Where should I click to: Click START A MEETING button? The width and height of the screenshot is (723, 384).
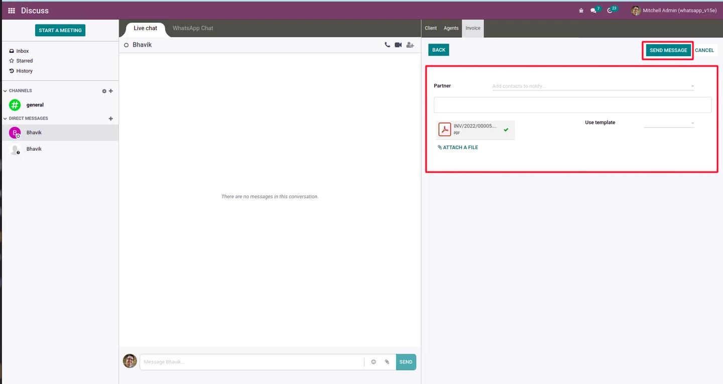[x=60, y=31]
